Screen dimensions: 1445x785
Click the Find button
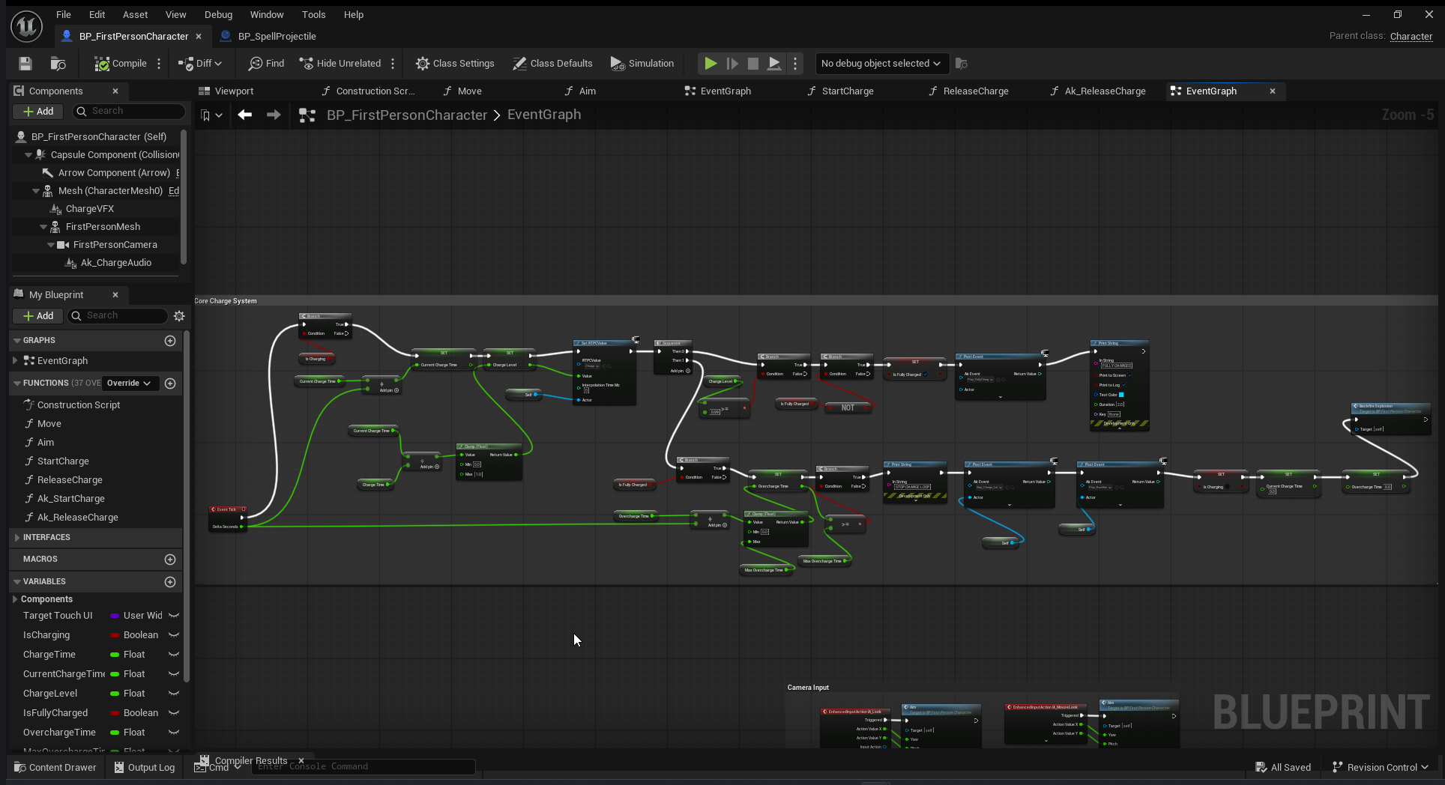tap(267, 64)
